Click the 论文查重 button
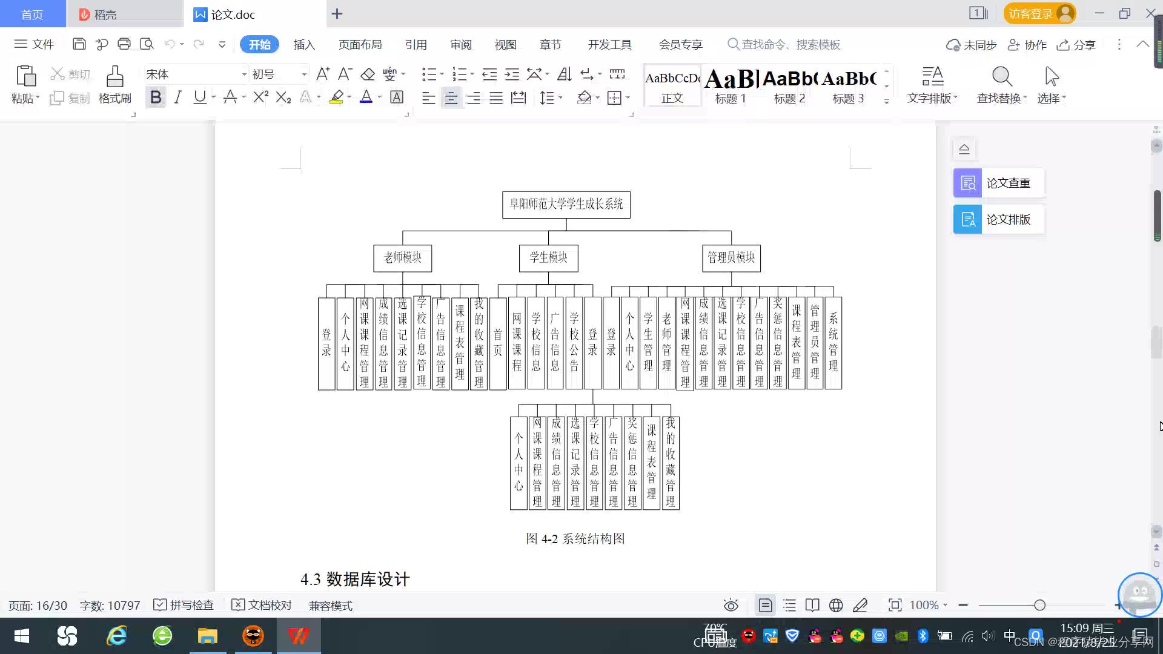The width and height of the screenshot is (1163, 654). pos(998,183)
